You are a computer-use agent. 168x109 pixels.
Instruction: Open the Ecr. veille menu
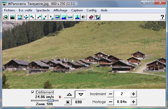[26, 10]
